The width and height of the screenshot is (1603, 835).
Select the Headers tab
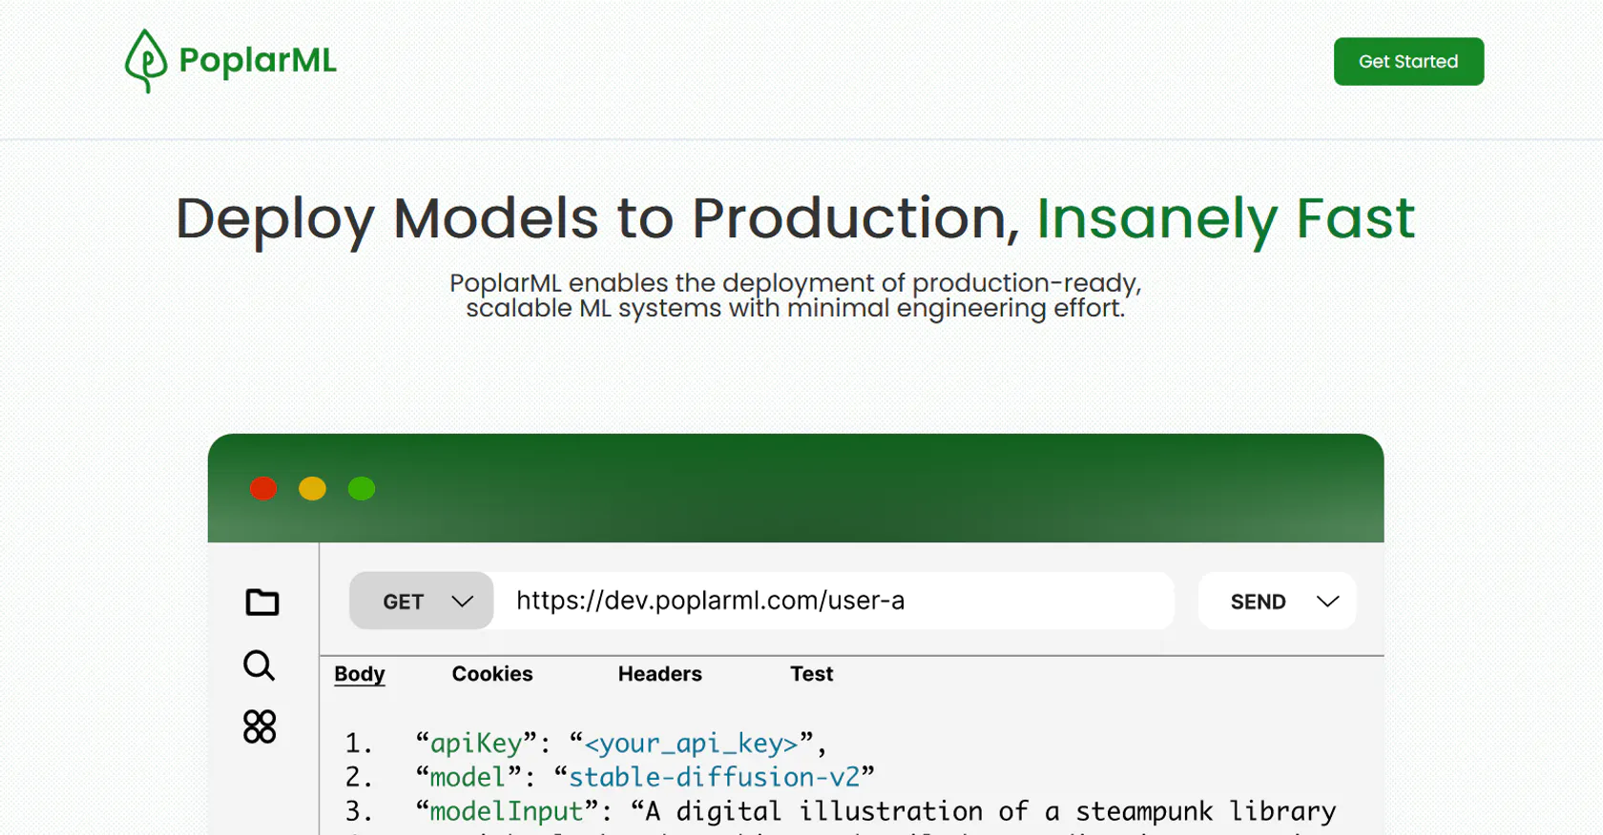[659, 674]
